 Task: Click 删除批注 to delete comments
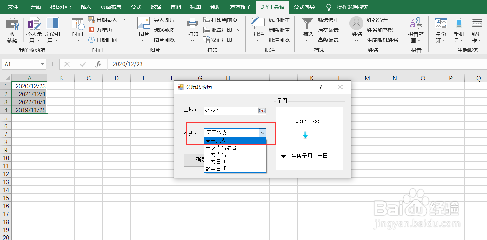coord(279,30)
